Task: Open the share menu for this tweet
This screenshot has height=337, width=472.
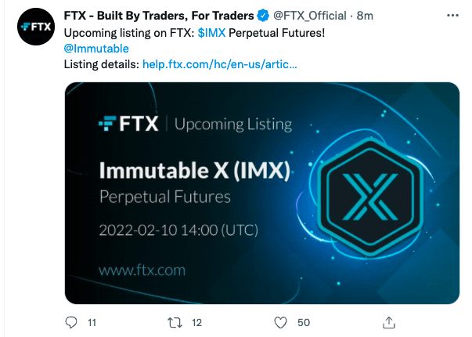Action: 388,322
